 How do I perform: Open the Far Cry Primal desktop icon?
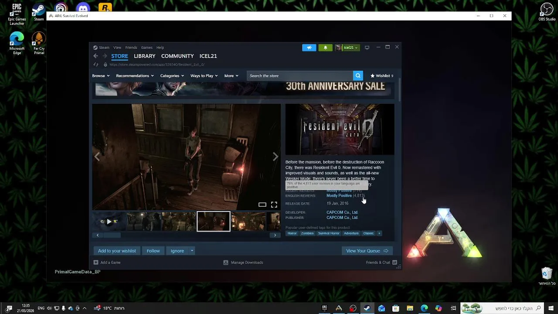click(x=39, y=44)
